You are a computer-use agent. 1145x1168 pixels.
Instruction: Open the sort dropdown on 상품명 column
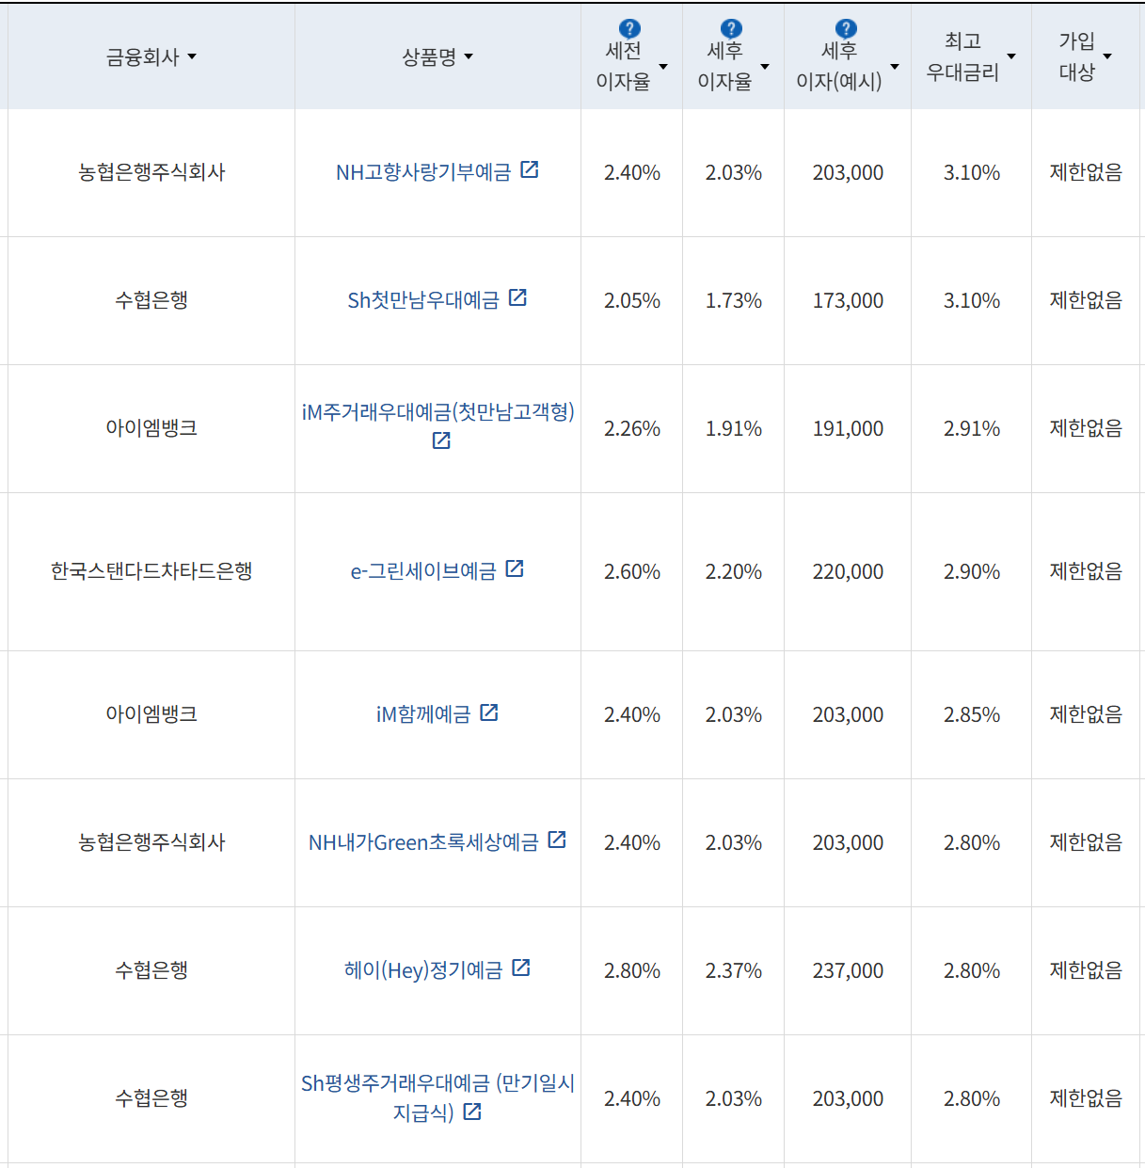tap(470, 56)
